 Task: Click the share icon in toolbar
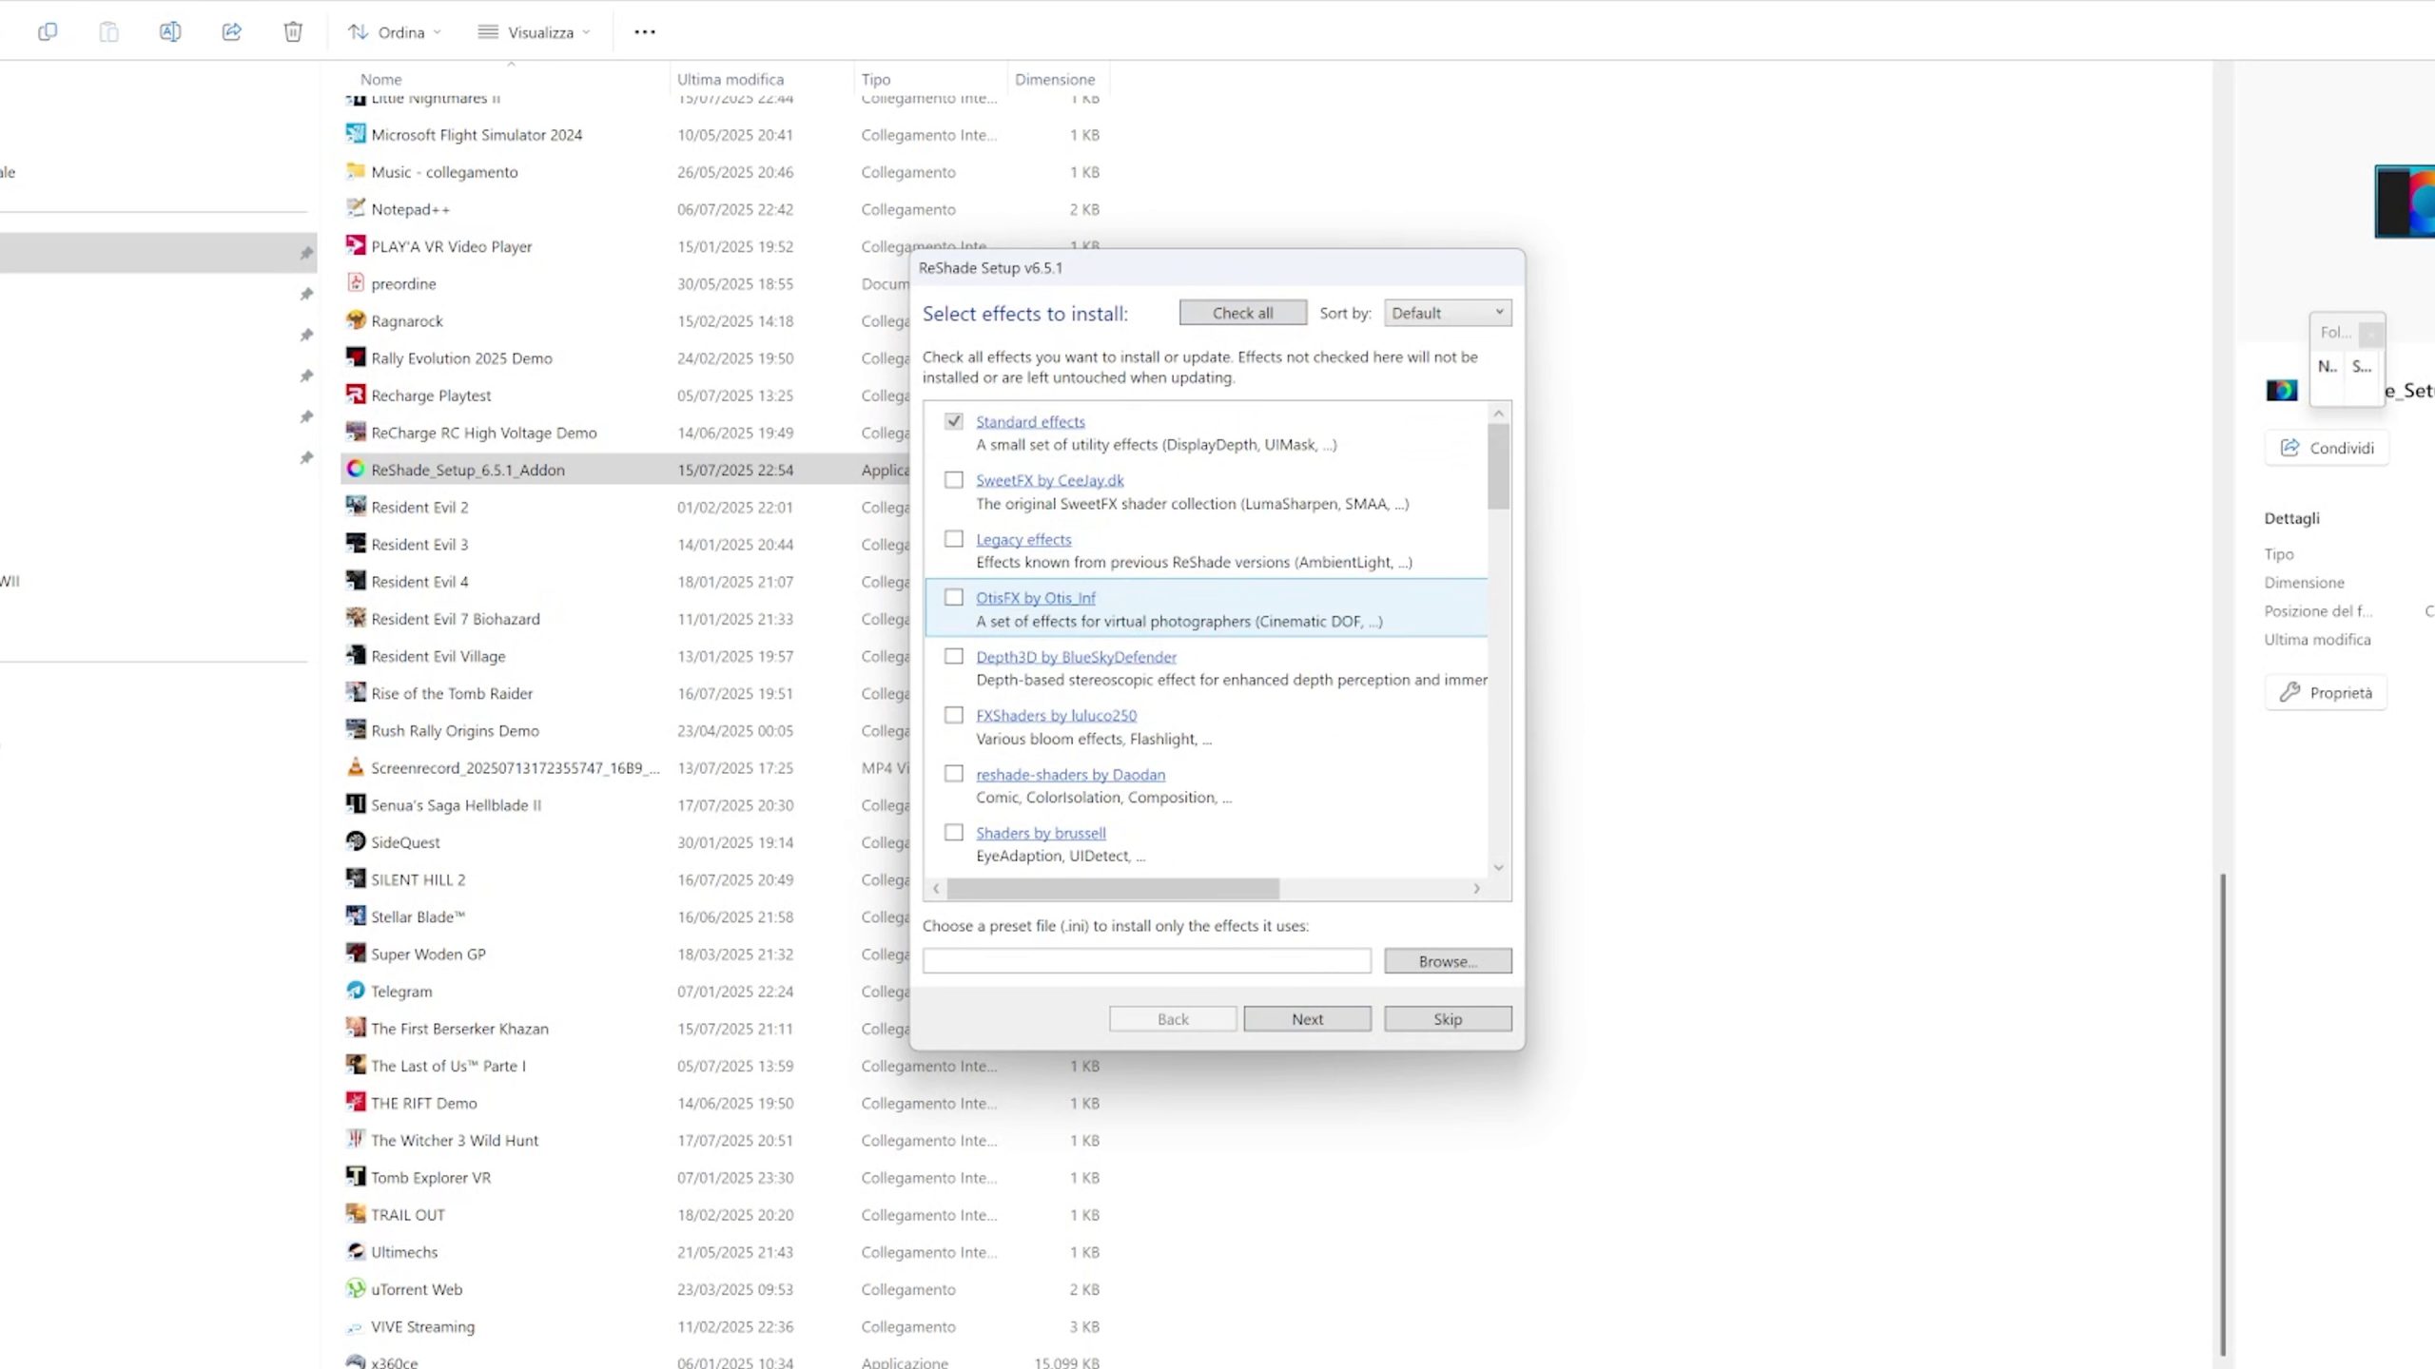pos(231,31)
